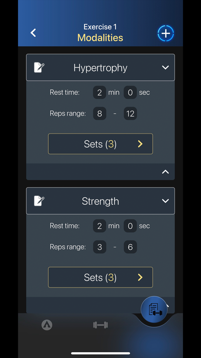The width and height of the screenshot is (201, 358).
Task: Select the app logo icon in bottom navigation
Action: [47, 325]
